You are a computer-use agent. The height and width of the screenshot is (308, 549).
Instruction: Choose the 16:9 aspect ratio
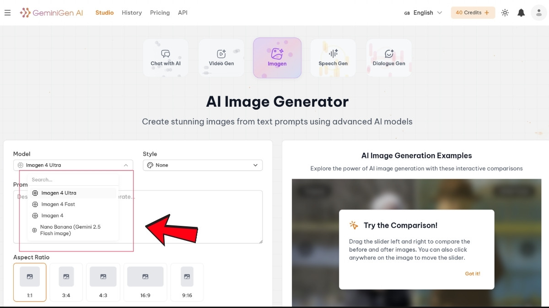click(x=145, y=282)
